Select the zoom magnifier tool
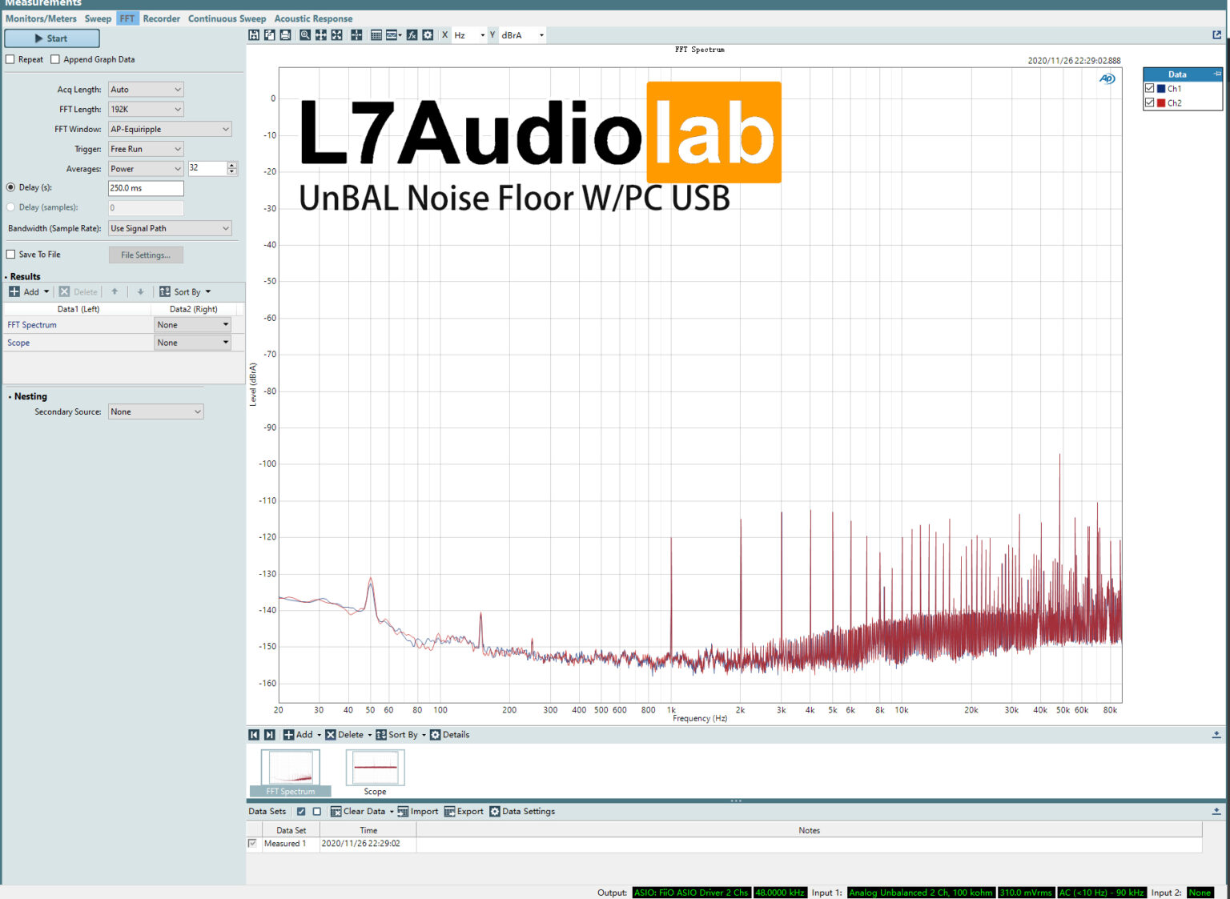The image size is (1230, 899). point(305,35)
